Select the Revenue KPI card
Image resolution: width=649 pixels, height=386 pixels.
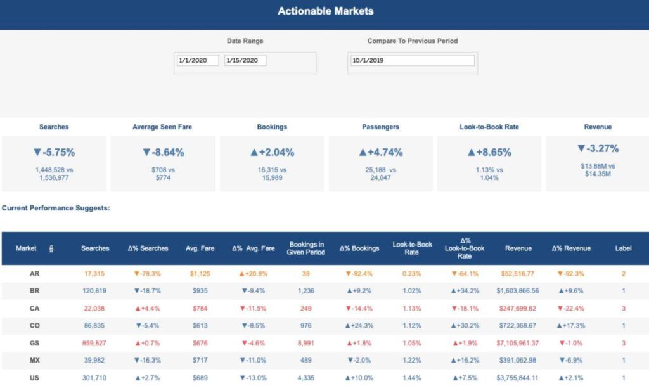click(x=598, y=164)
